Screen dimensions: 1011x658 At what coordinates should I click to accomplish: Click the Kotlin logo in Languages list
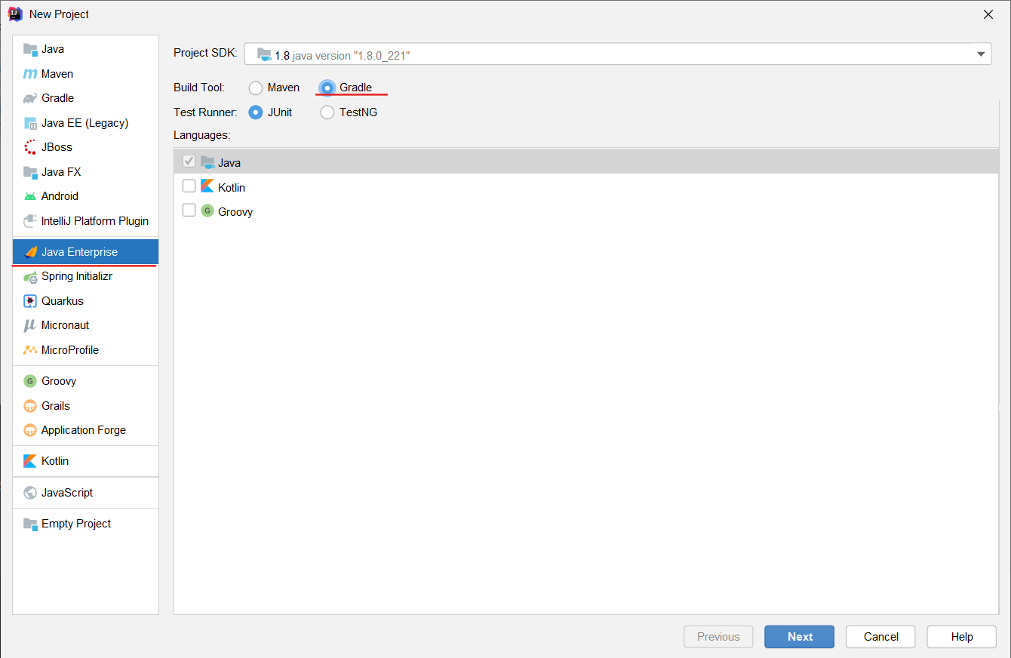207,186
